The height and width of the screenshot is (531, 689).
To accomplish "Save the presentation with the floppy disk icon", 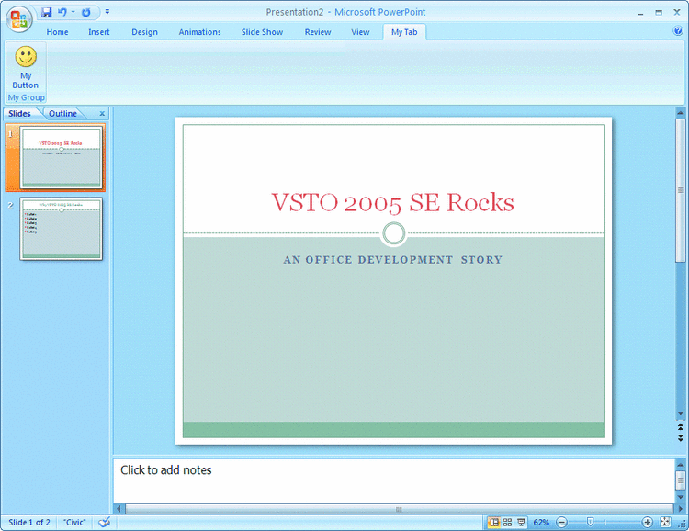I will [47, 12].
